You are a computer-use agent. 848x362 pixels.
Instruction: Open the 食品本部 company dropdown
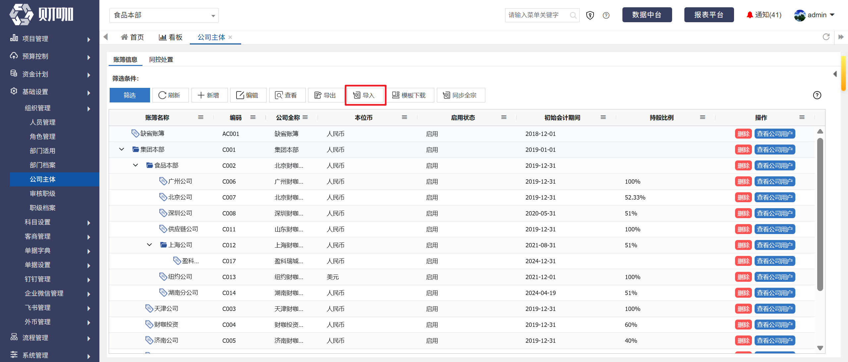[164, 16]
